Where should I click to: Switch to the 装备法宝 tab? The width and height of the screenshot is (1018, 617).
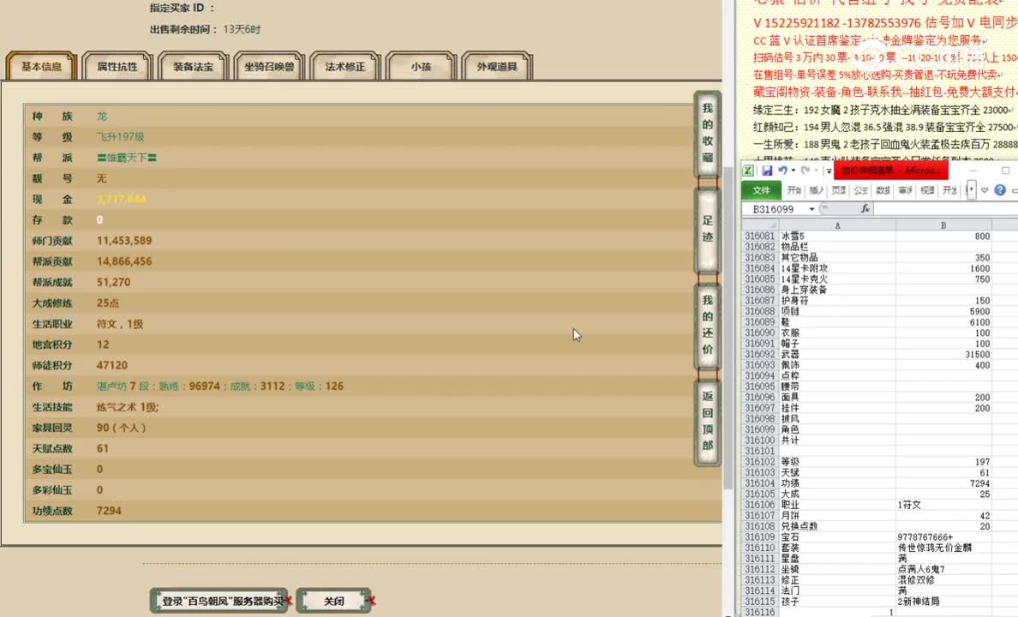click(x=192, y=65)
